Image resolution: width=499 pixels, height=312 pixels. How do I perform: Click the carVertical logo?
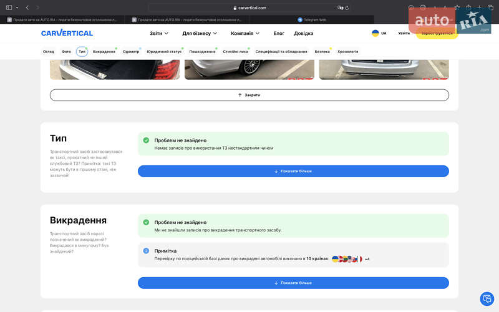point(67,33)
